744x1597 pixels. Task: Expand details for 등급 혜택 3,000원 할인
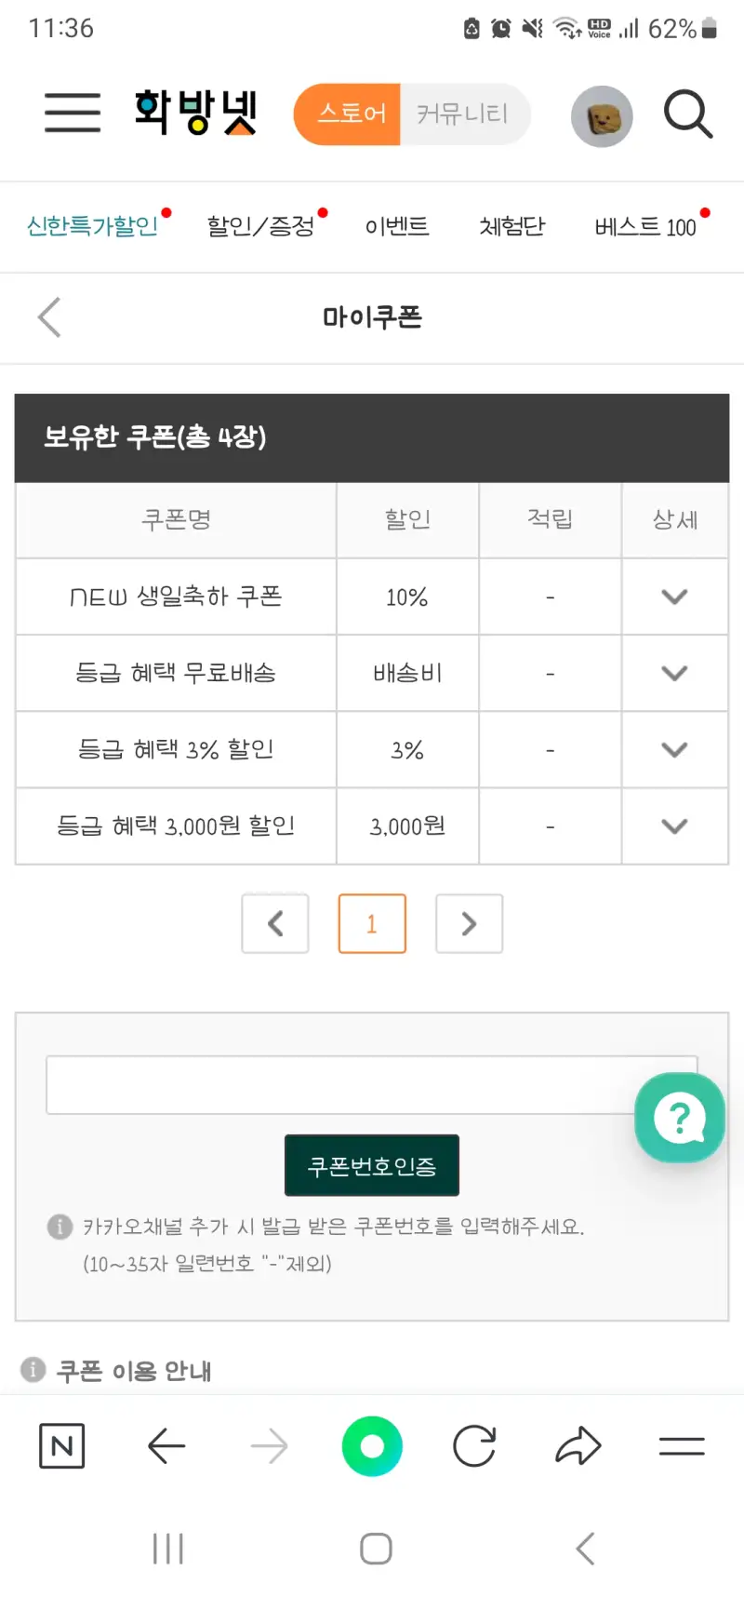[674, 825]
